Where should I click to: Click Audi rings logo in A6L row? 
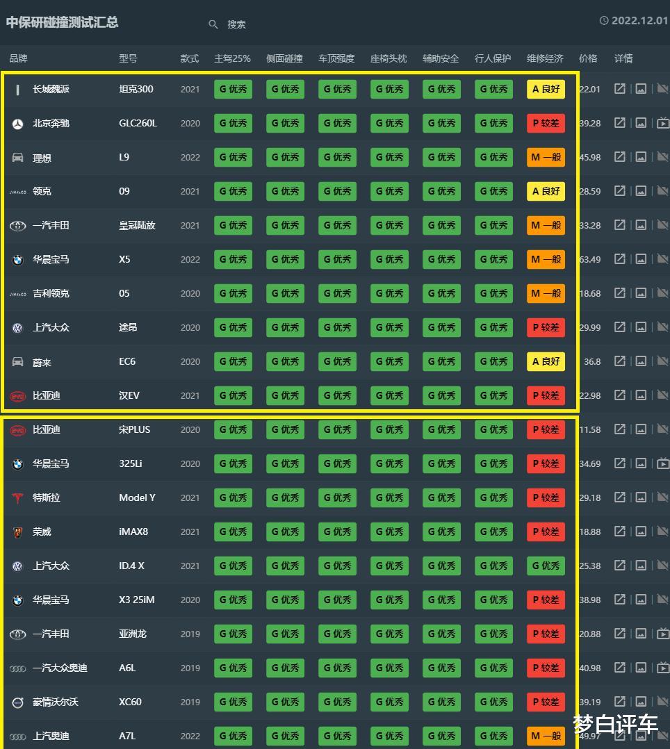[17, 668]
